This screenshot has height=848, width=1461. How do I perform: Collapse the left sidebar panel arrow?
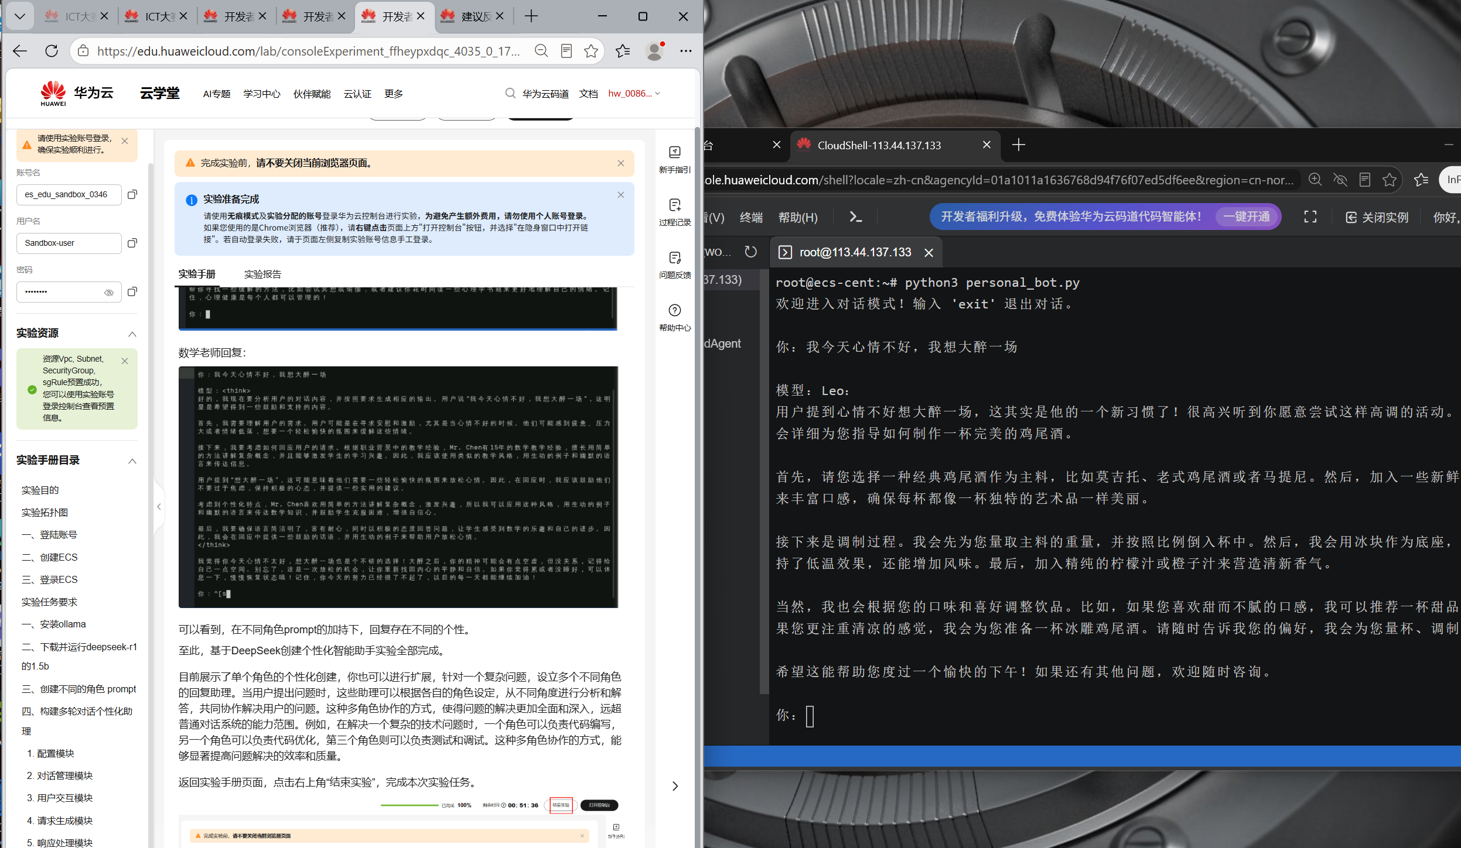pyautogui.click(x=159, y=507)
